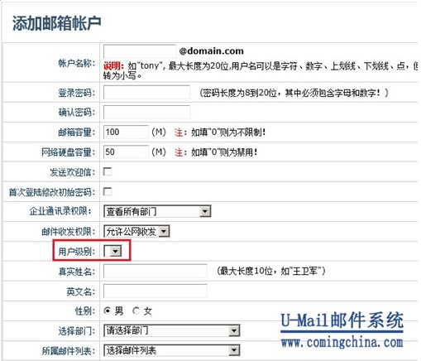
Task: Enable the 发送欢迎信 checkbox
Action: (108, 171)
